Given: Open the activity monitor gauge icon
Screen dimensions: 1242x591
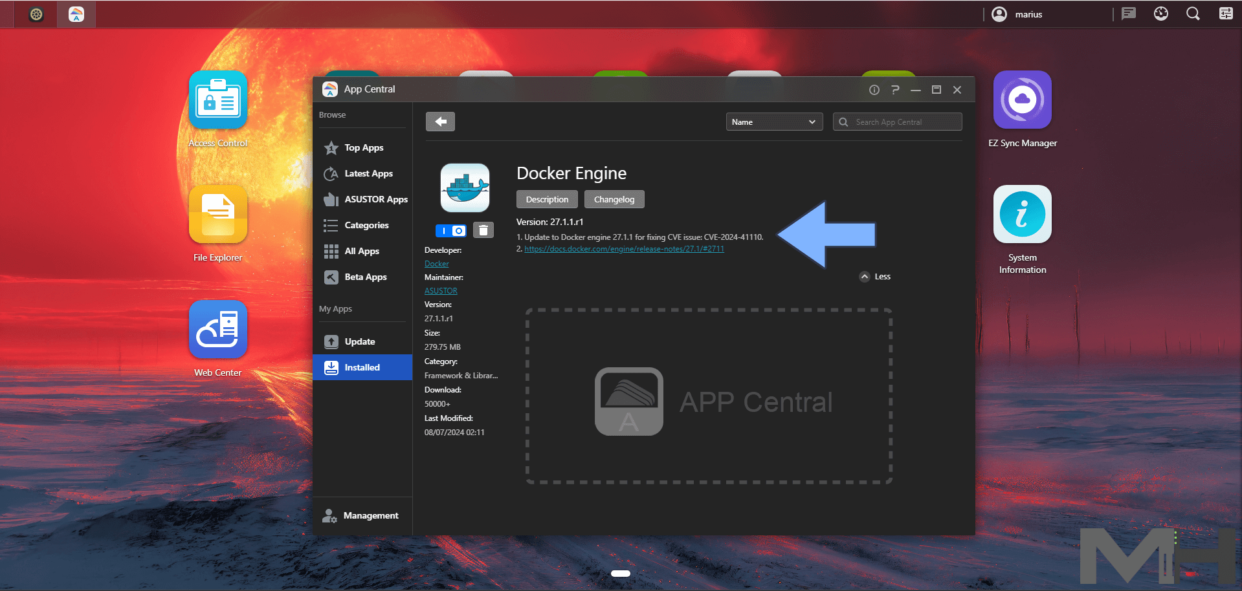Looking at the screenshot, I should click(1161, 14).
